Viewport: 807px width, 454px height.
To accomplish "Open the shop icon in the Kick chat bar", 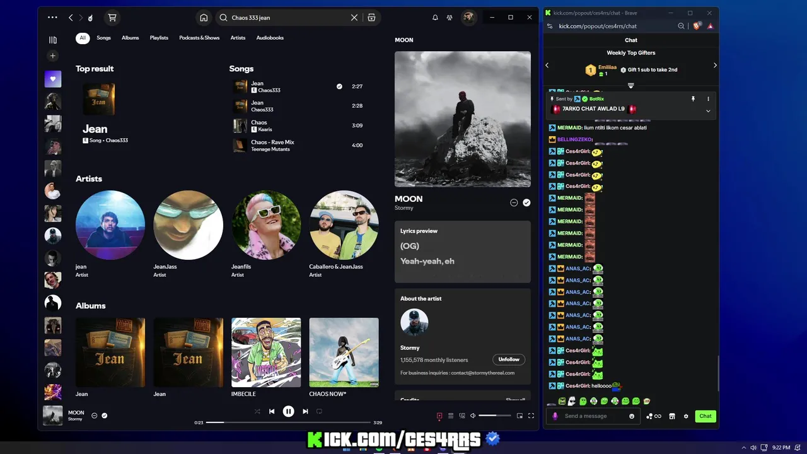I will (x=672, y=416).
